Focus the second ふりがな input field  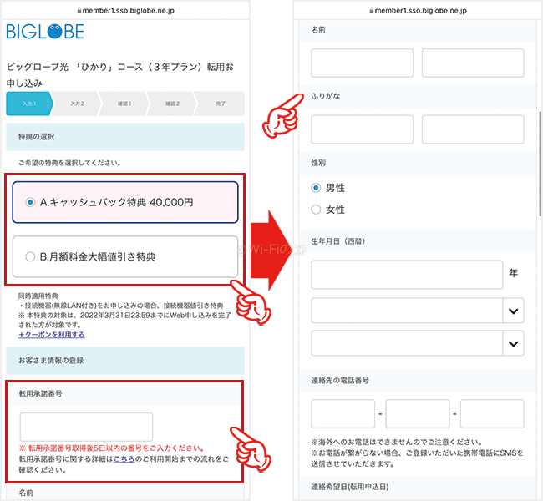[473, 129]
